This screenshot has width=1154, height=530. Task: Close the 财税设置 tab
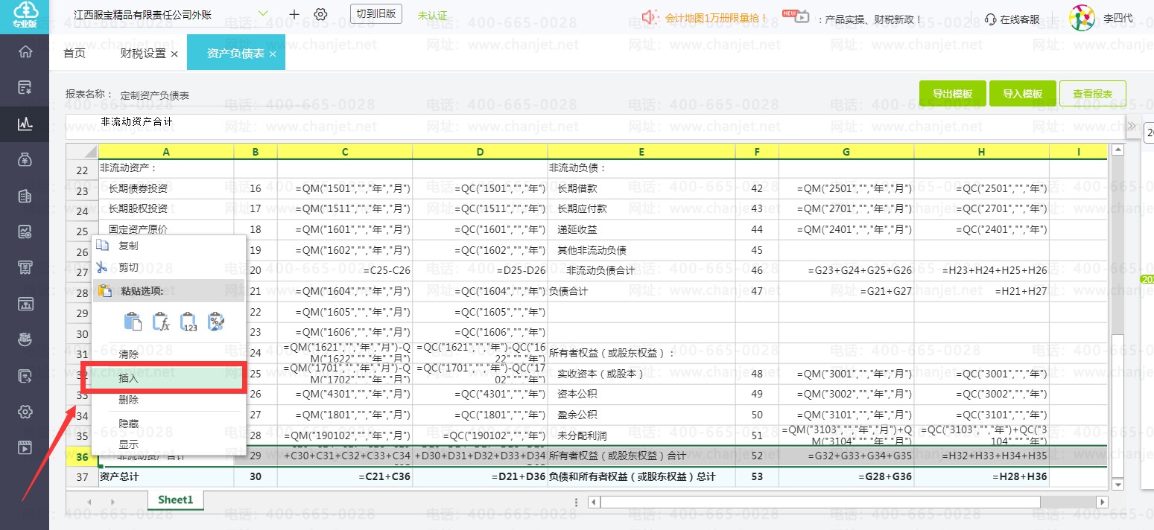point(174,54)
